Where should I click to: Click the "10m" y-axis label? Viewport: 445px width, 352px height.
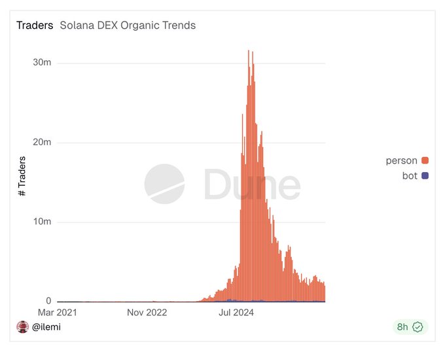[43, 222]
